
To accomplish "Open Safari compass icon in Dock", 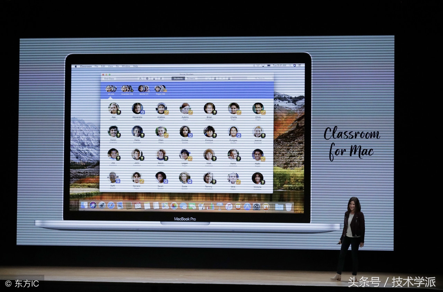I will pos(111,205).
